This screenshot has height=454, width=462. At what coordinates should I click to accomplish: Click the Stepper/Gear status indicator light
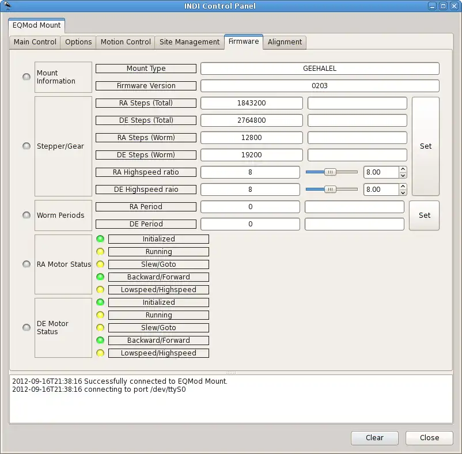pos(26,146)
